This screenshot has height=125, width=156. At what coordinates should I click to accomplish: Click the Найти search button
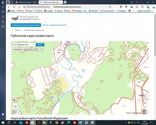40,45
